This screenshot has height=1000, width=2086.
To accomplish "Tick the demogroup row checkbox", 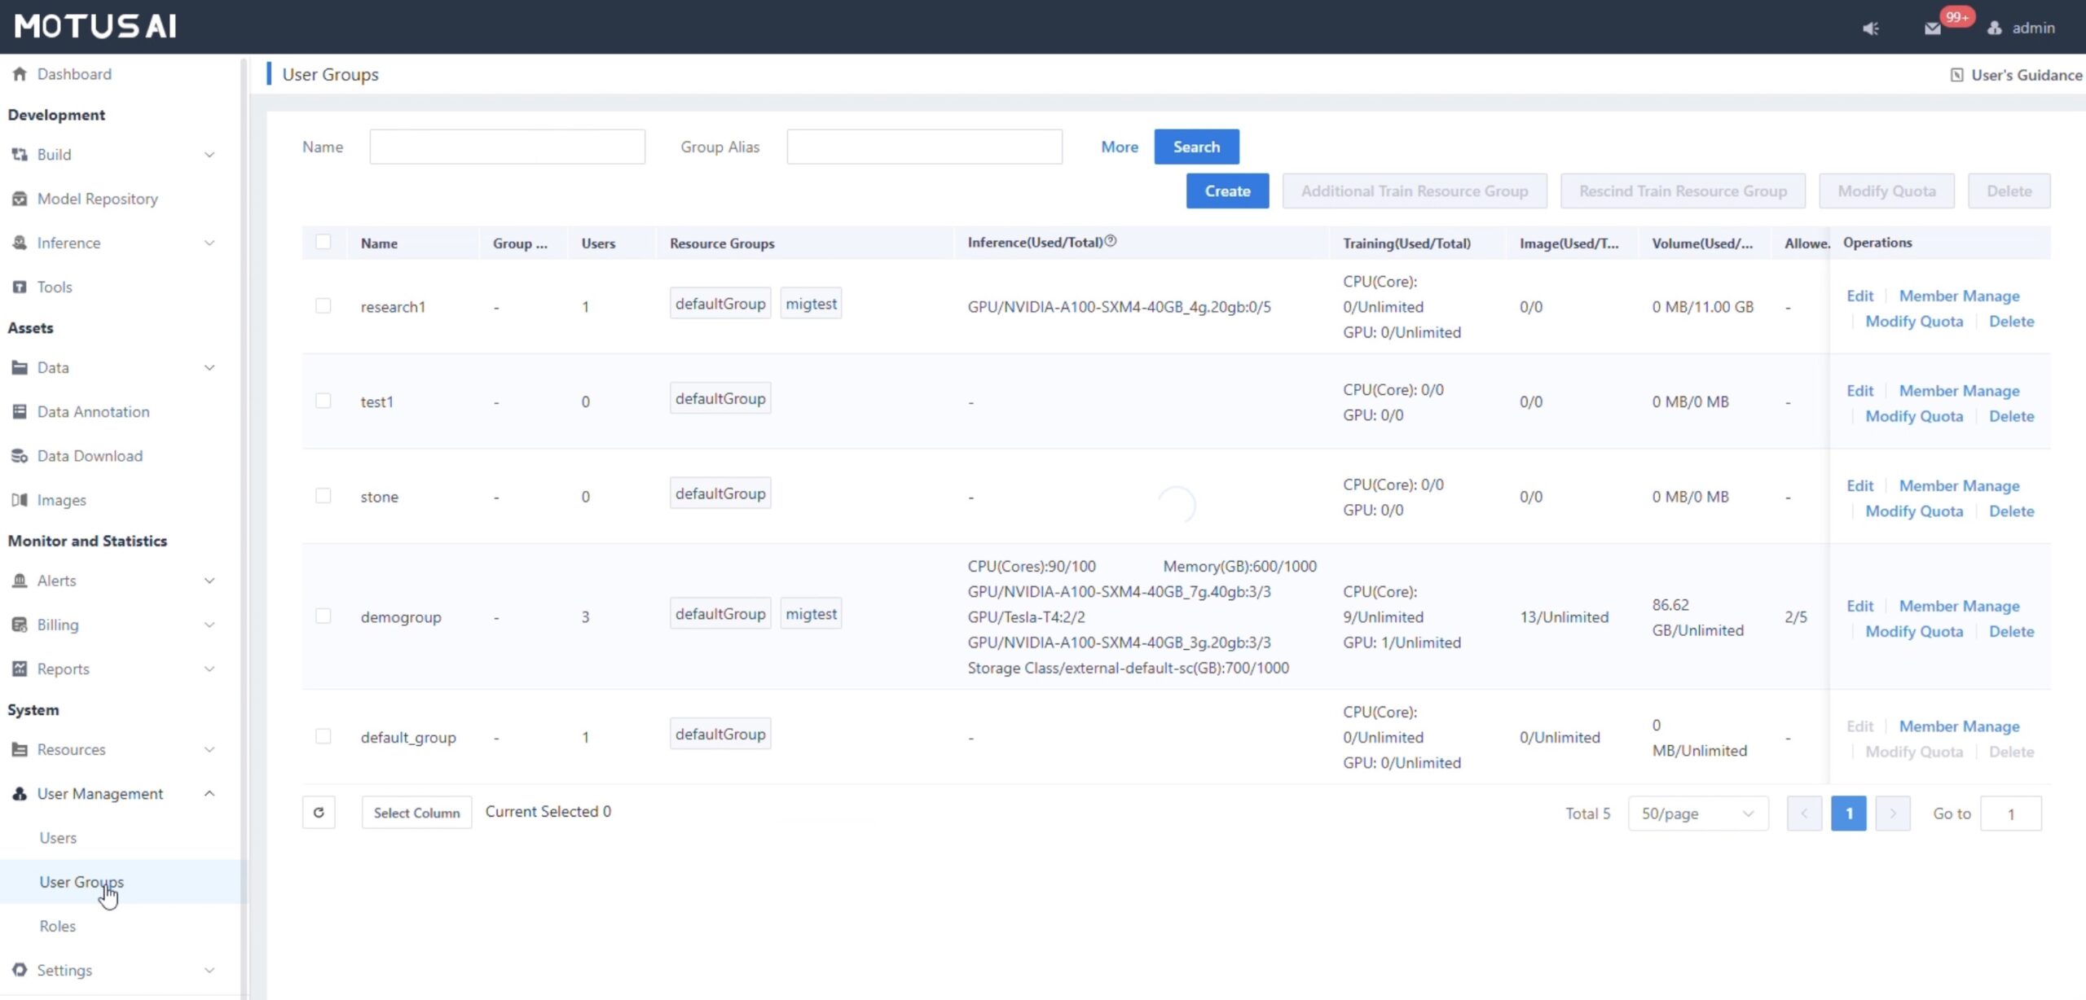I will click(x=323, y=616).
